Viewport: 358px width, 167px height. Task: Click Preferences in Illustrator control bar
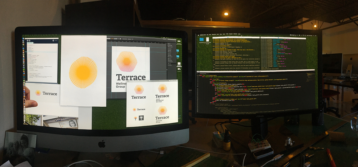[129, 39]
